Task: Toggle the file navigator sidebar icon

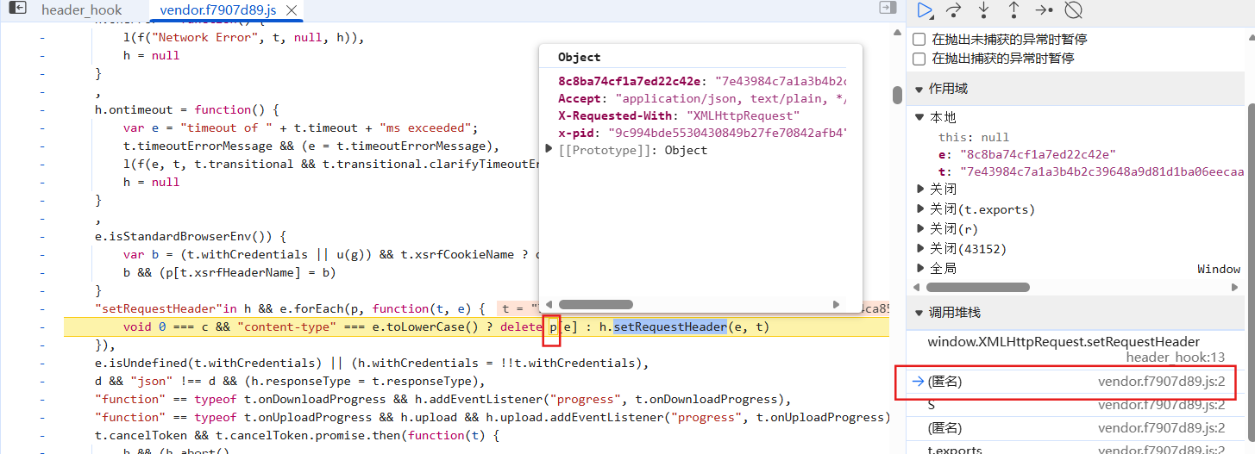Action: pyautogui.click(x=16, y=9)
